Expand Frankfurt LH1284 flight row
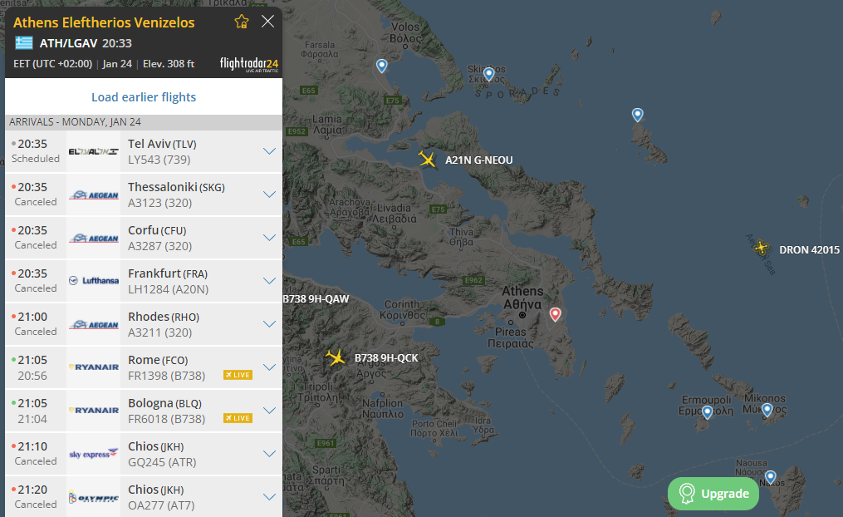 pyautogui.click(x=268, y=281)
